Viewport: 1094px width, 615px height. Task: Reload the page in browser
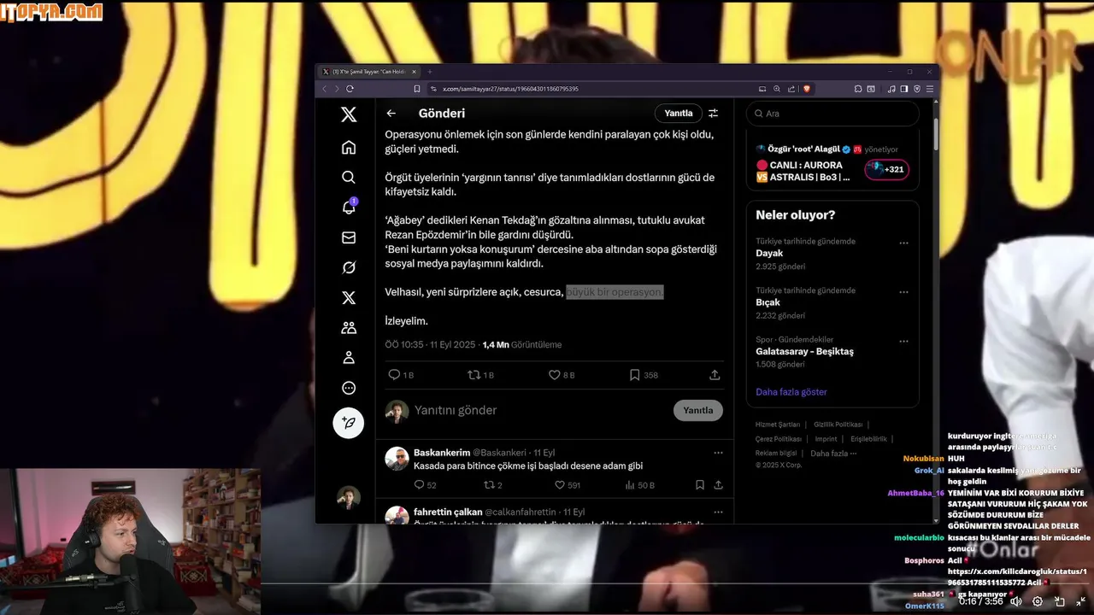coord(350,89)
